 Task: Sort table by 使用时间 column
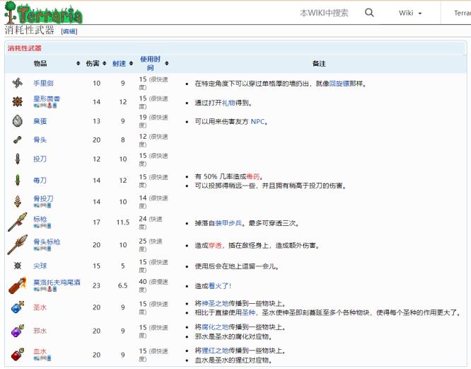point(150,64)
